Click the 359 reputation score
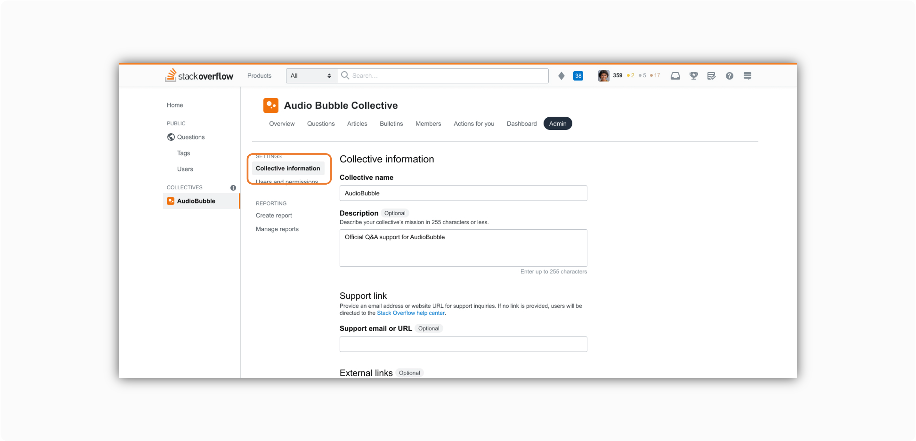 618,75
